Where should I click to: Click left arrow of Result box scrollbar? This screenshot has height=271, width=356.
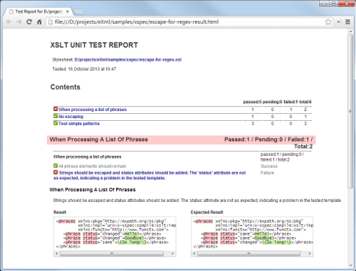tap(56, 254)
